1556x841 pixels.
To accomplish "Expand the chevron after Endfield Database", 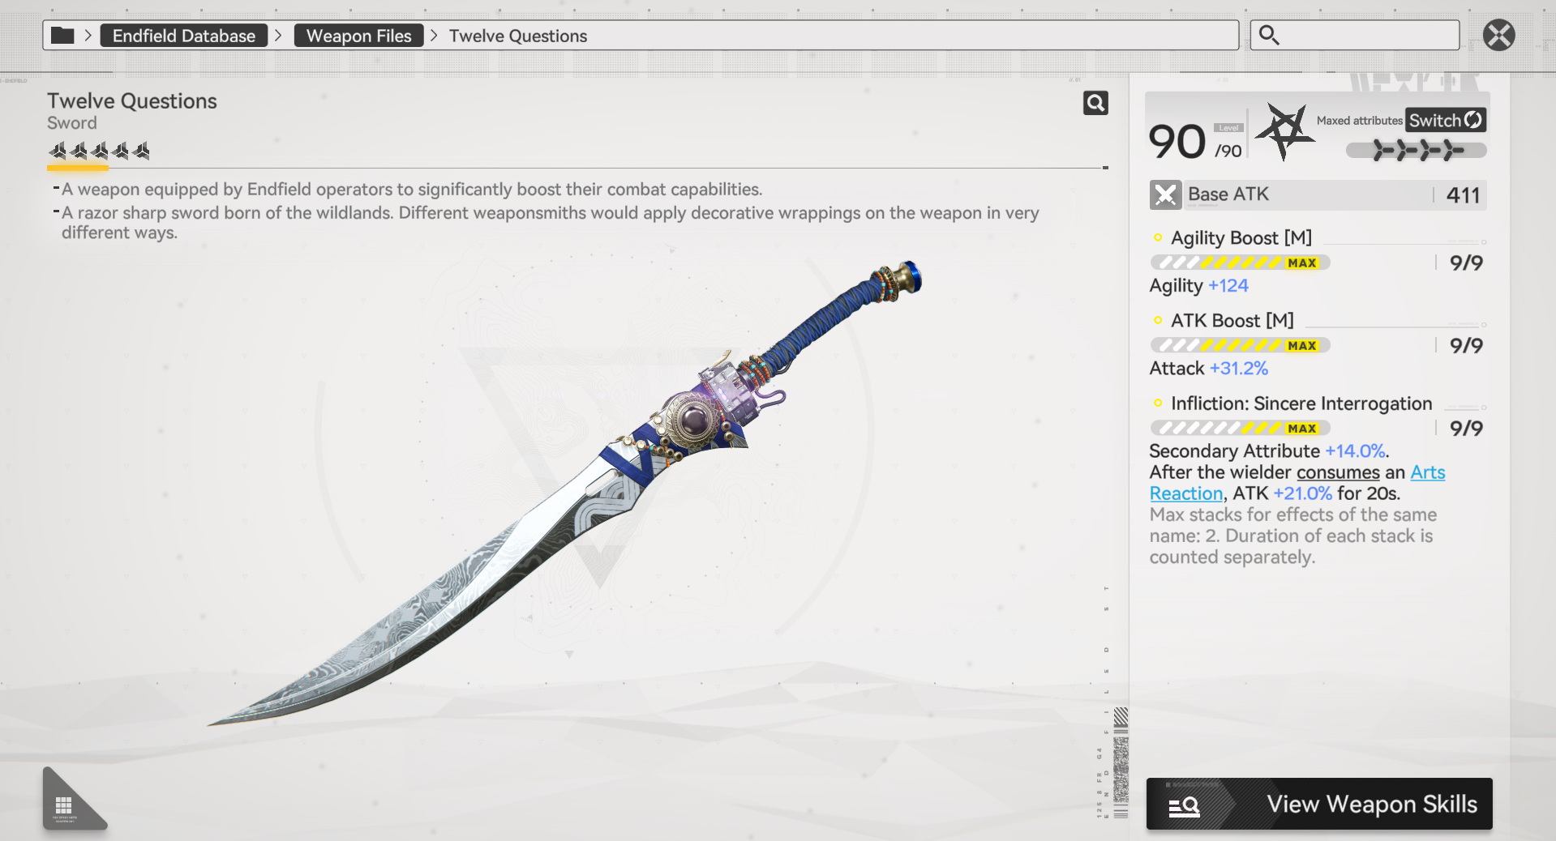I will point(278,36).
